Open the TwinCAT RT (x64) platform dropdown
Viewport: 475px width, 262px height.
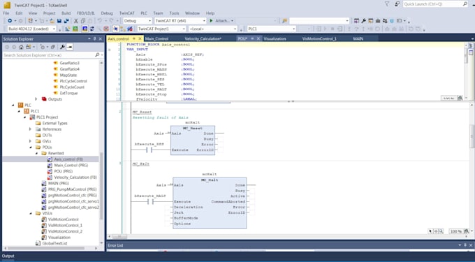pos(180,21)
